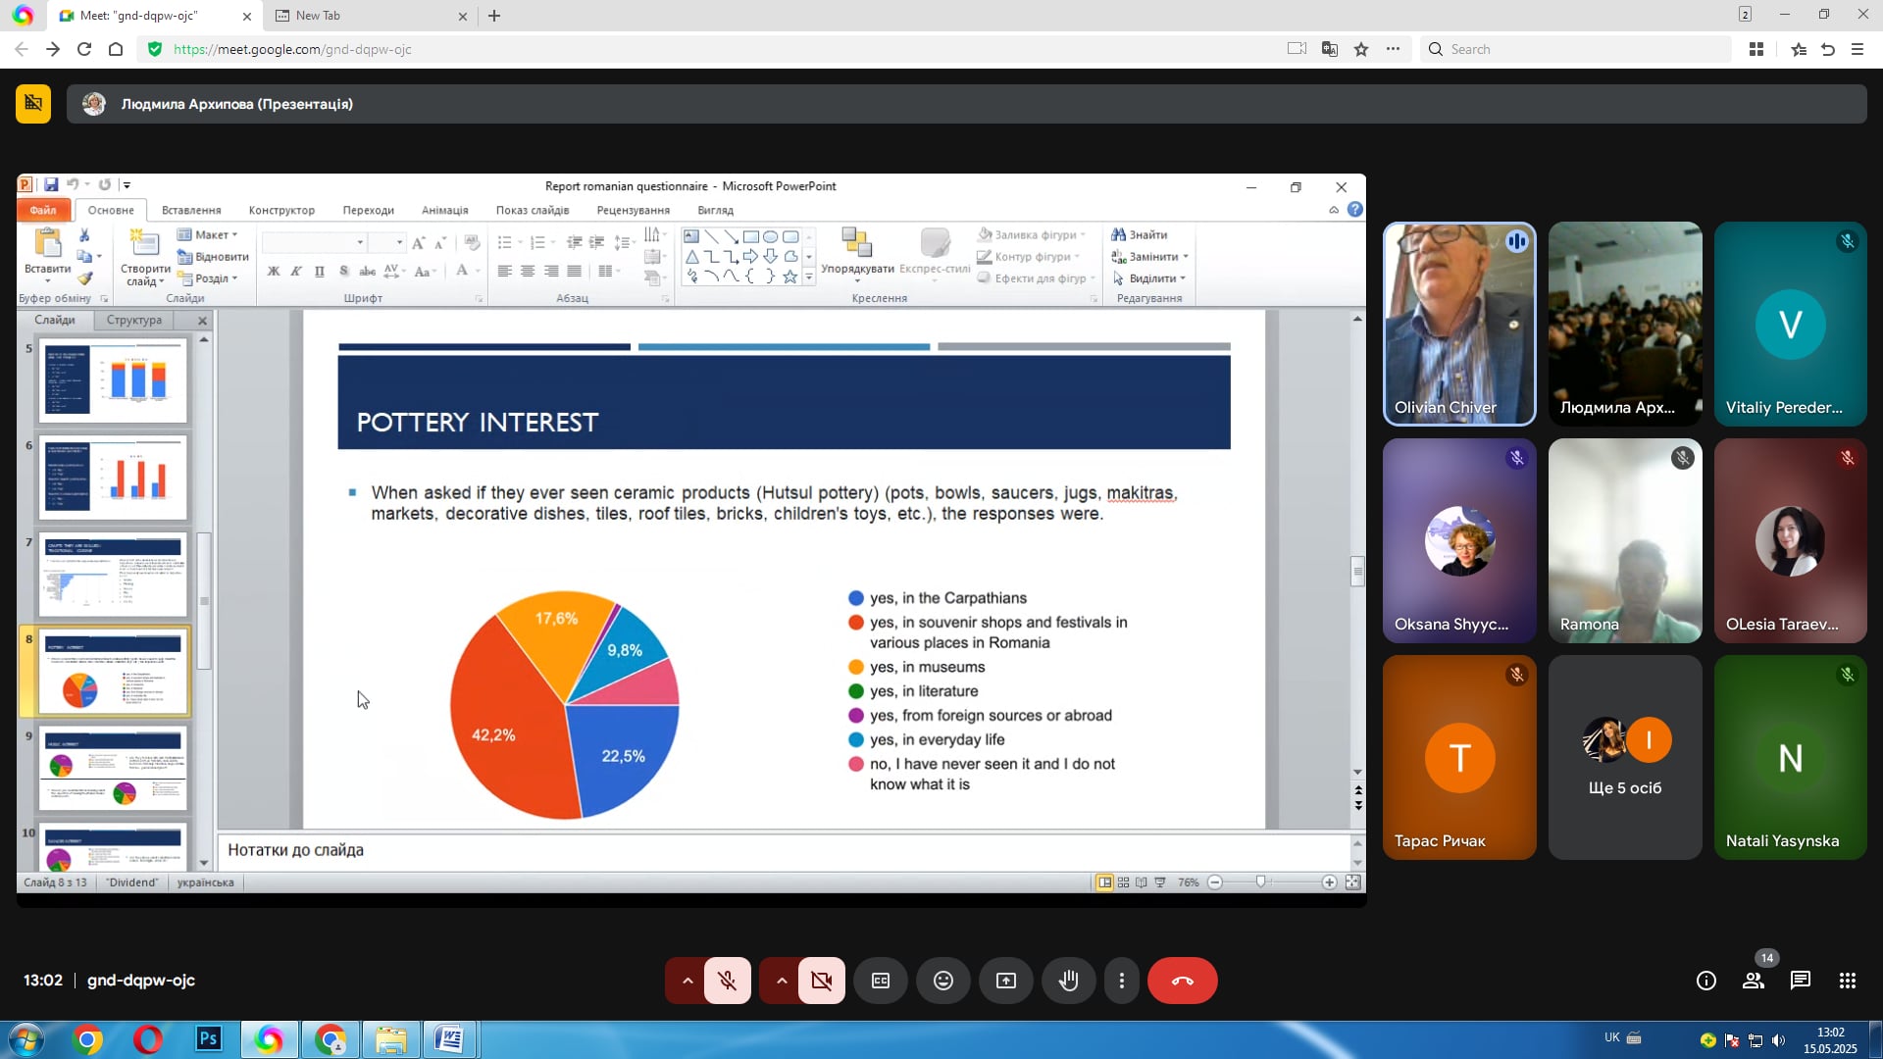1883x1059 pixels.
Task: Open the in-call chat panel
Action: tap(1801, 981)
